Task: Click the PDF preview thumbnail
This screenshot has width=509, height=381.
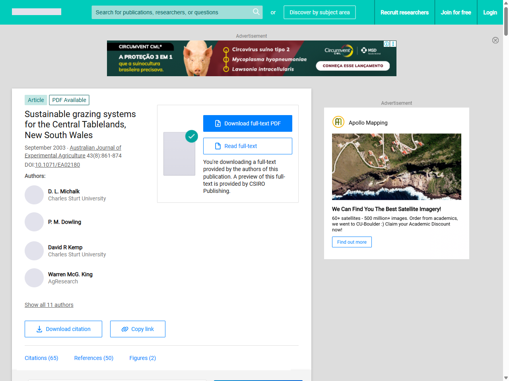Action: pyautogui.click(x=179, y=154)
